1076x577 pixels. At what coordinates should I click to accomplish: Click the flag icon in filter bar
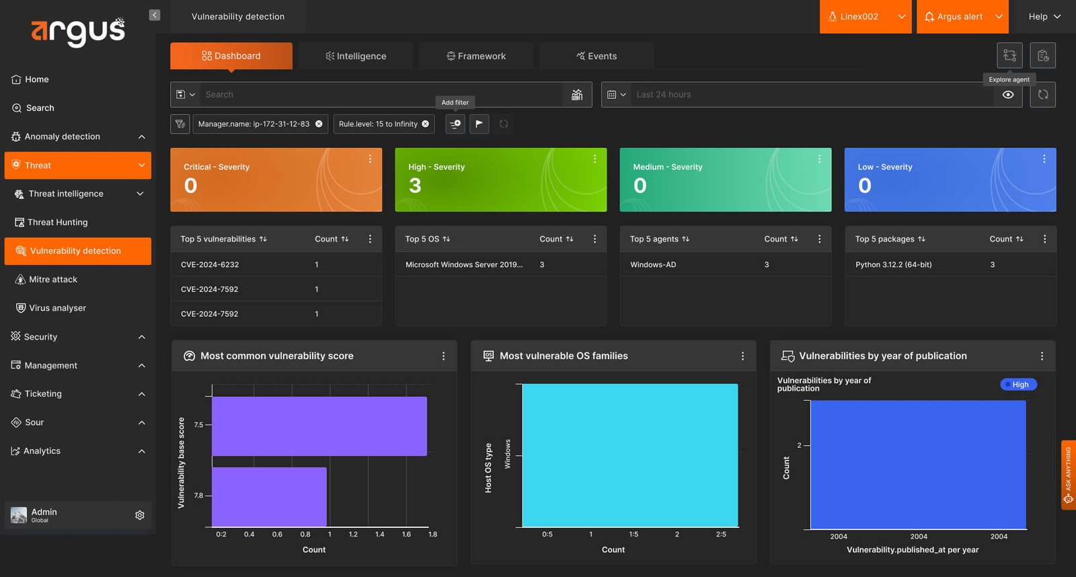[479, 124]
